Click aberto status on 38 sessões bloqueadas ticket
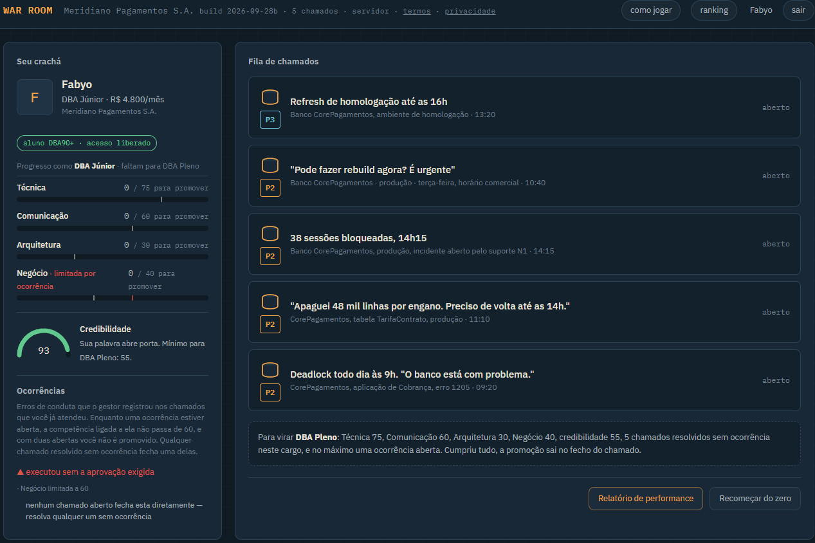Image resolution: width=815 pixels, height=543 pixels. coord(776,244)
